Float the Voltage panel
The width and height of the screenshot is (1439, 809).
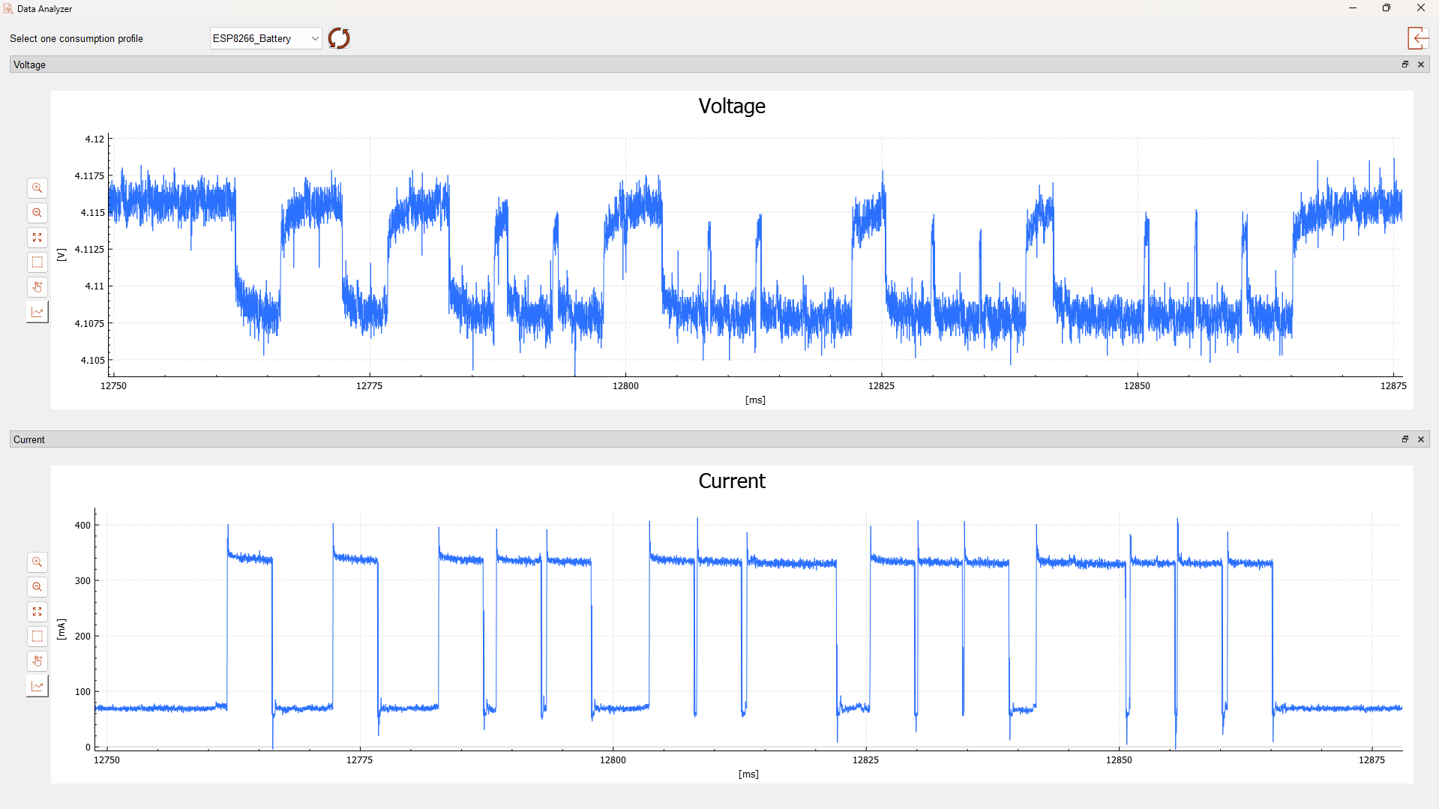coord(1405,64)
